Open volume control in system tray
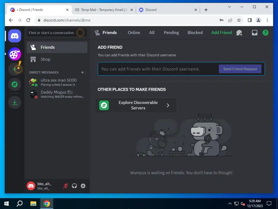This screenshot has height=209, width=278. 243,204
